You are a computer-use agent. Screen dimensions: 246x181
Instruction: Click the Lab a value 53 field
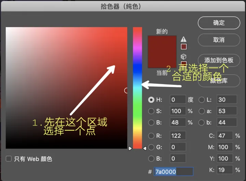[x=227, y=111]
